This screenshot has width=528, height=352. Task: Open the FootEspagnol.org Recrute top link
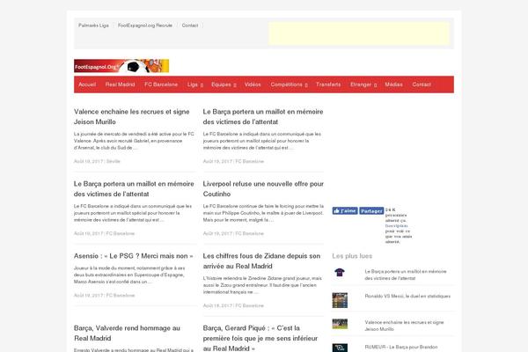[145, 26]
